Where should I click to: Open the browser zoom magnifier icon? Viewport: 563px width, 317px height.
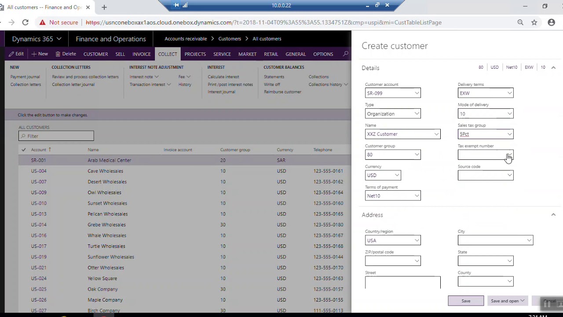pos(520,22)
